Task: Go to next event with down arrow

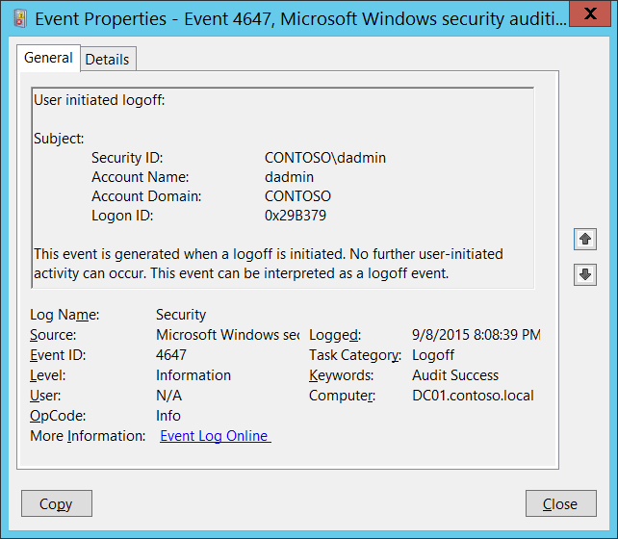Action: (584, 274)
